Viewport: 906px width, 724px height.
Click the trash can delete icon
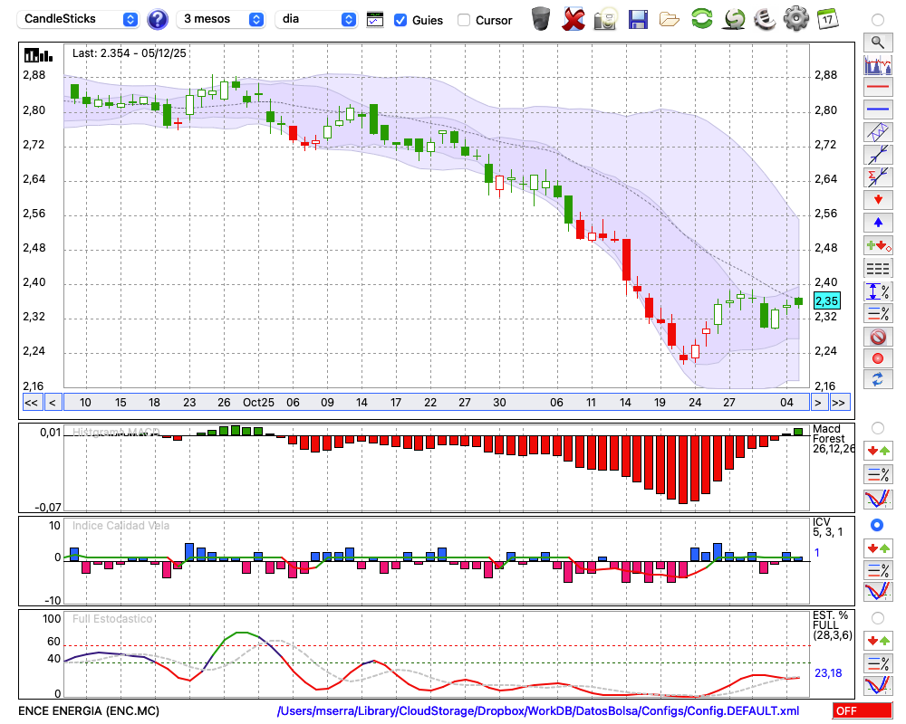(541, 19)
